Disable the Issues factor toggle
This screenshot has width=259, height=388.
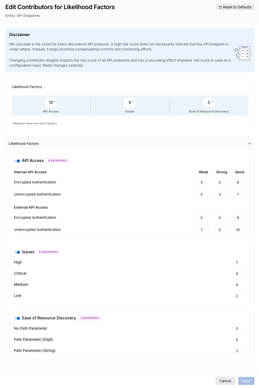[x=17, y=252]
